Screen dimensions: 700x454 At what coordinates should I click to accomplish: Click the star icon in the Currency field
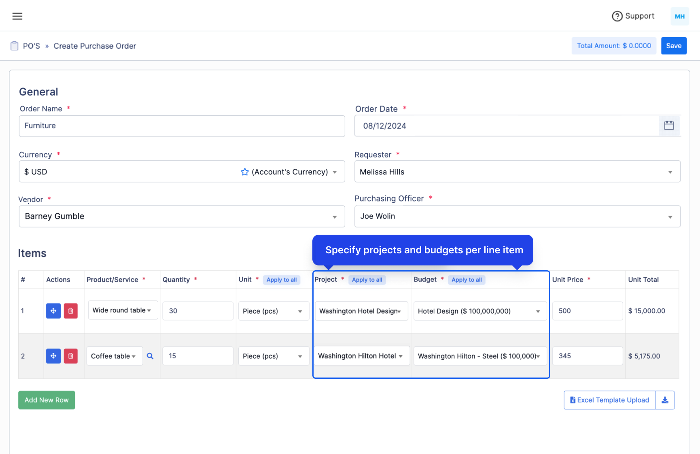pyautogui.click(x=244, y=172)
